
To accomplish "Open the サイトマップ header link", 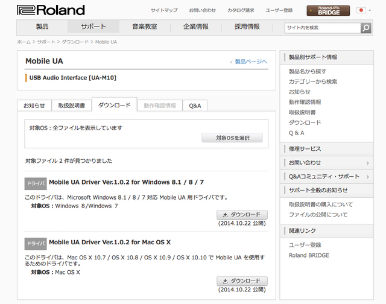I will 164,10.
